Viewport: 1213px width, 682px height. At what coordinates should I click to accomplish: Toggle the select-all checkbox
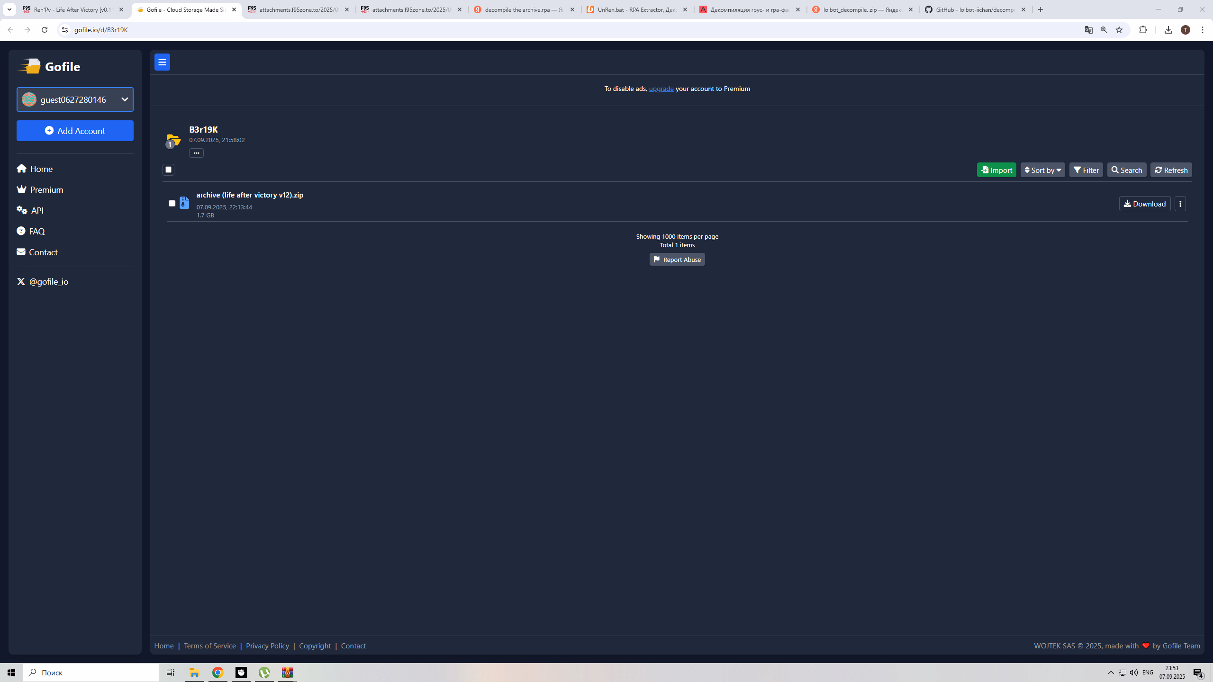pos(168,170)
